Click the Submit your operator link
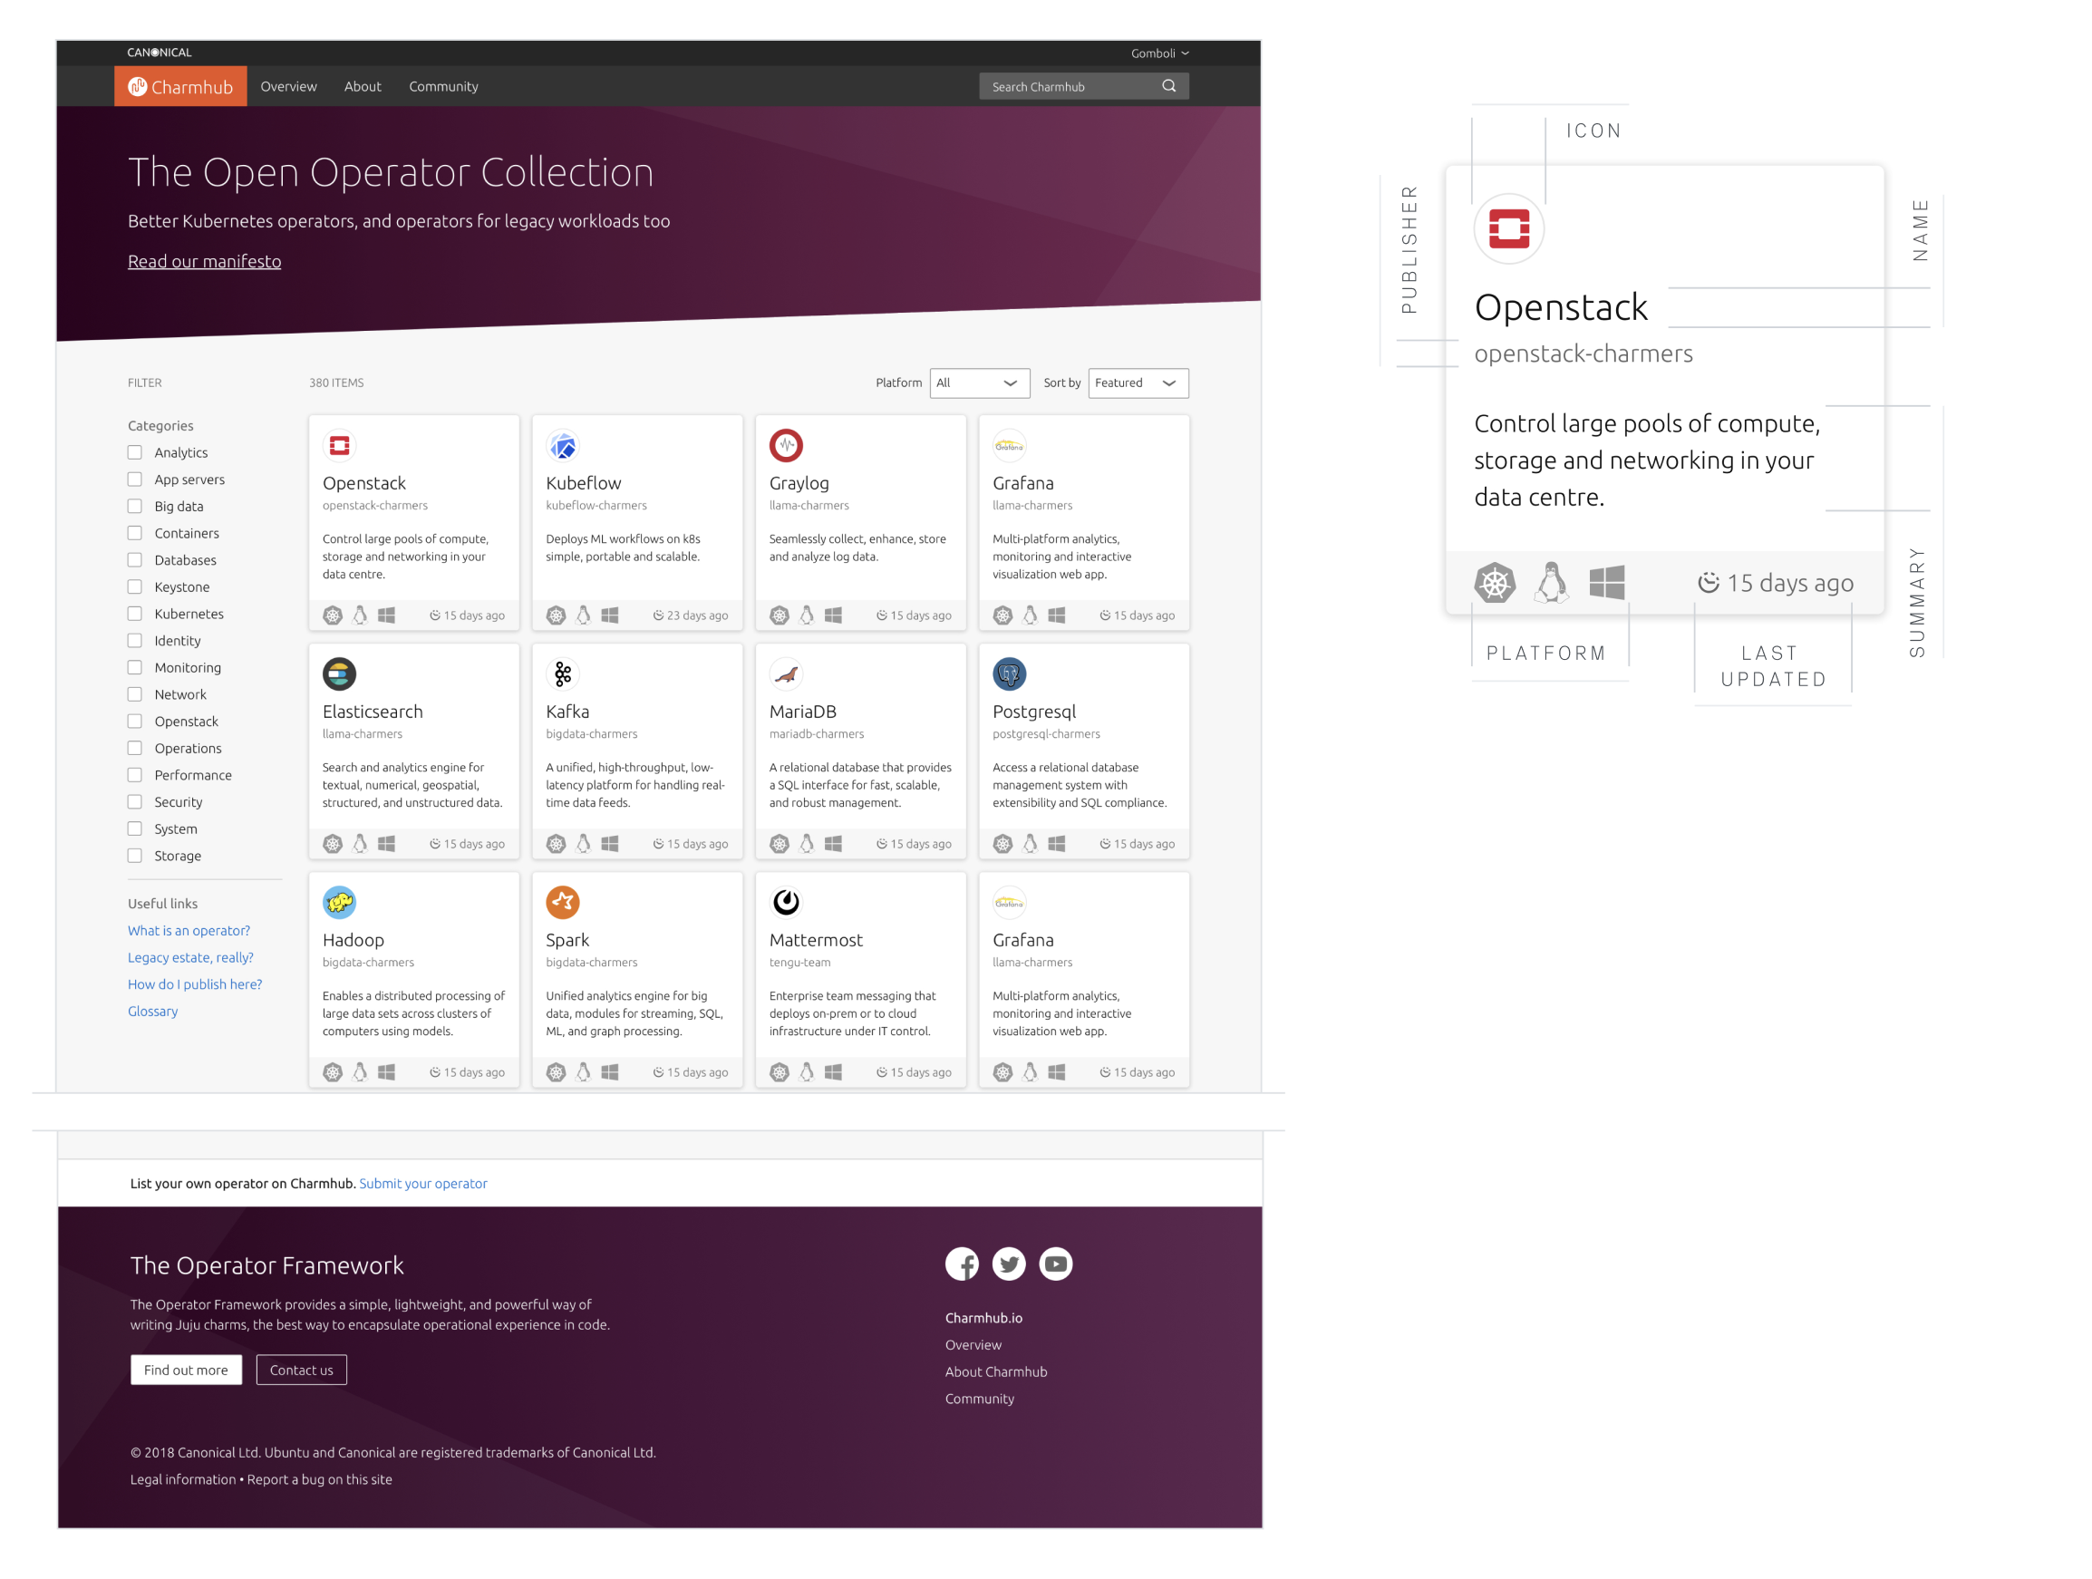2092x1579 pixels. pos(422,1184)
